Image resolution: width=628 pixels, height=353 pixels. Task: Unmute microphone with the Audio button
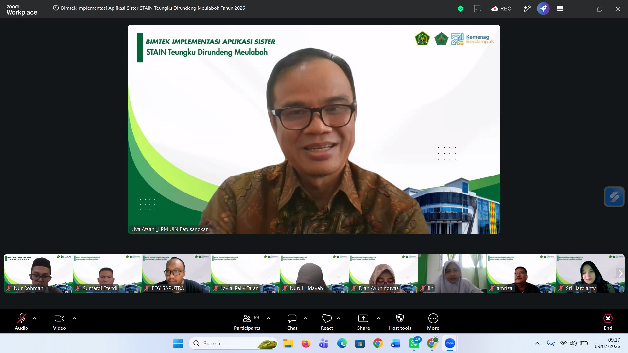coord(21,322)
